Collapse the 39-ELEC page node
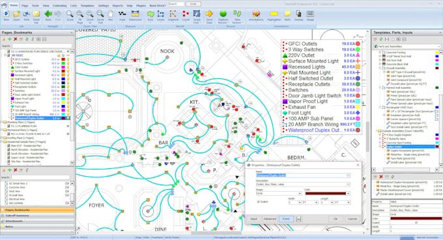Viewport: 443px width, 240px height. click(5, 55)
